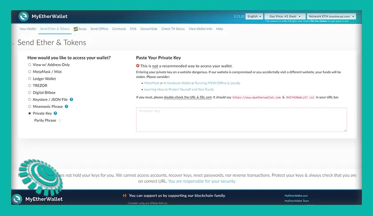373x216 pixels.
Task: Choose Digital Bitbox access option
Action: coord(42,92)
